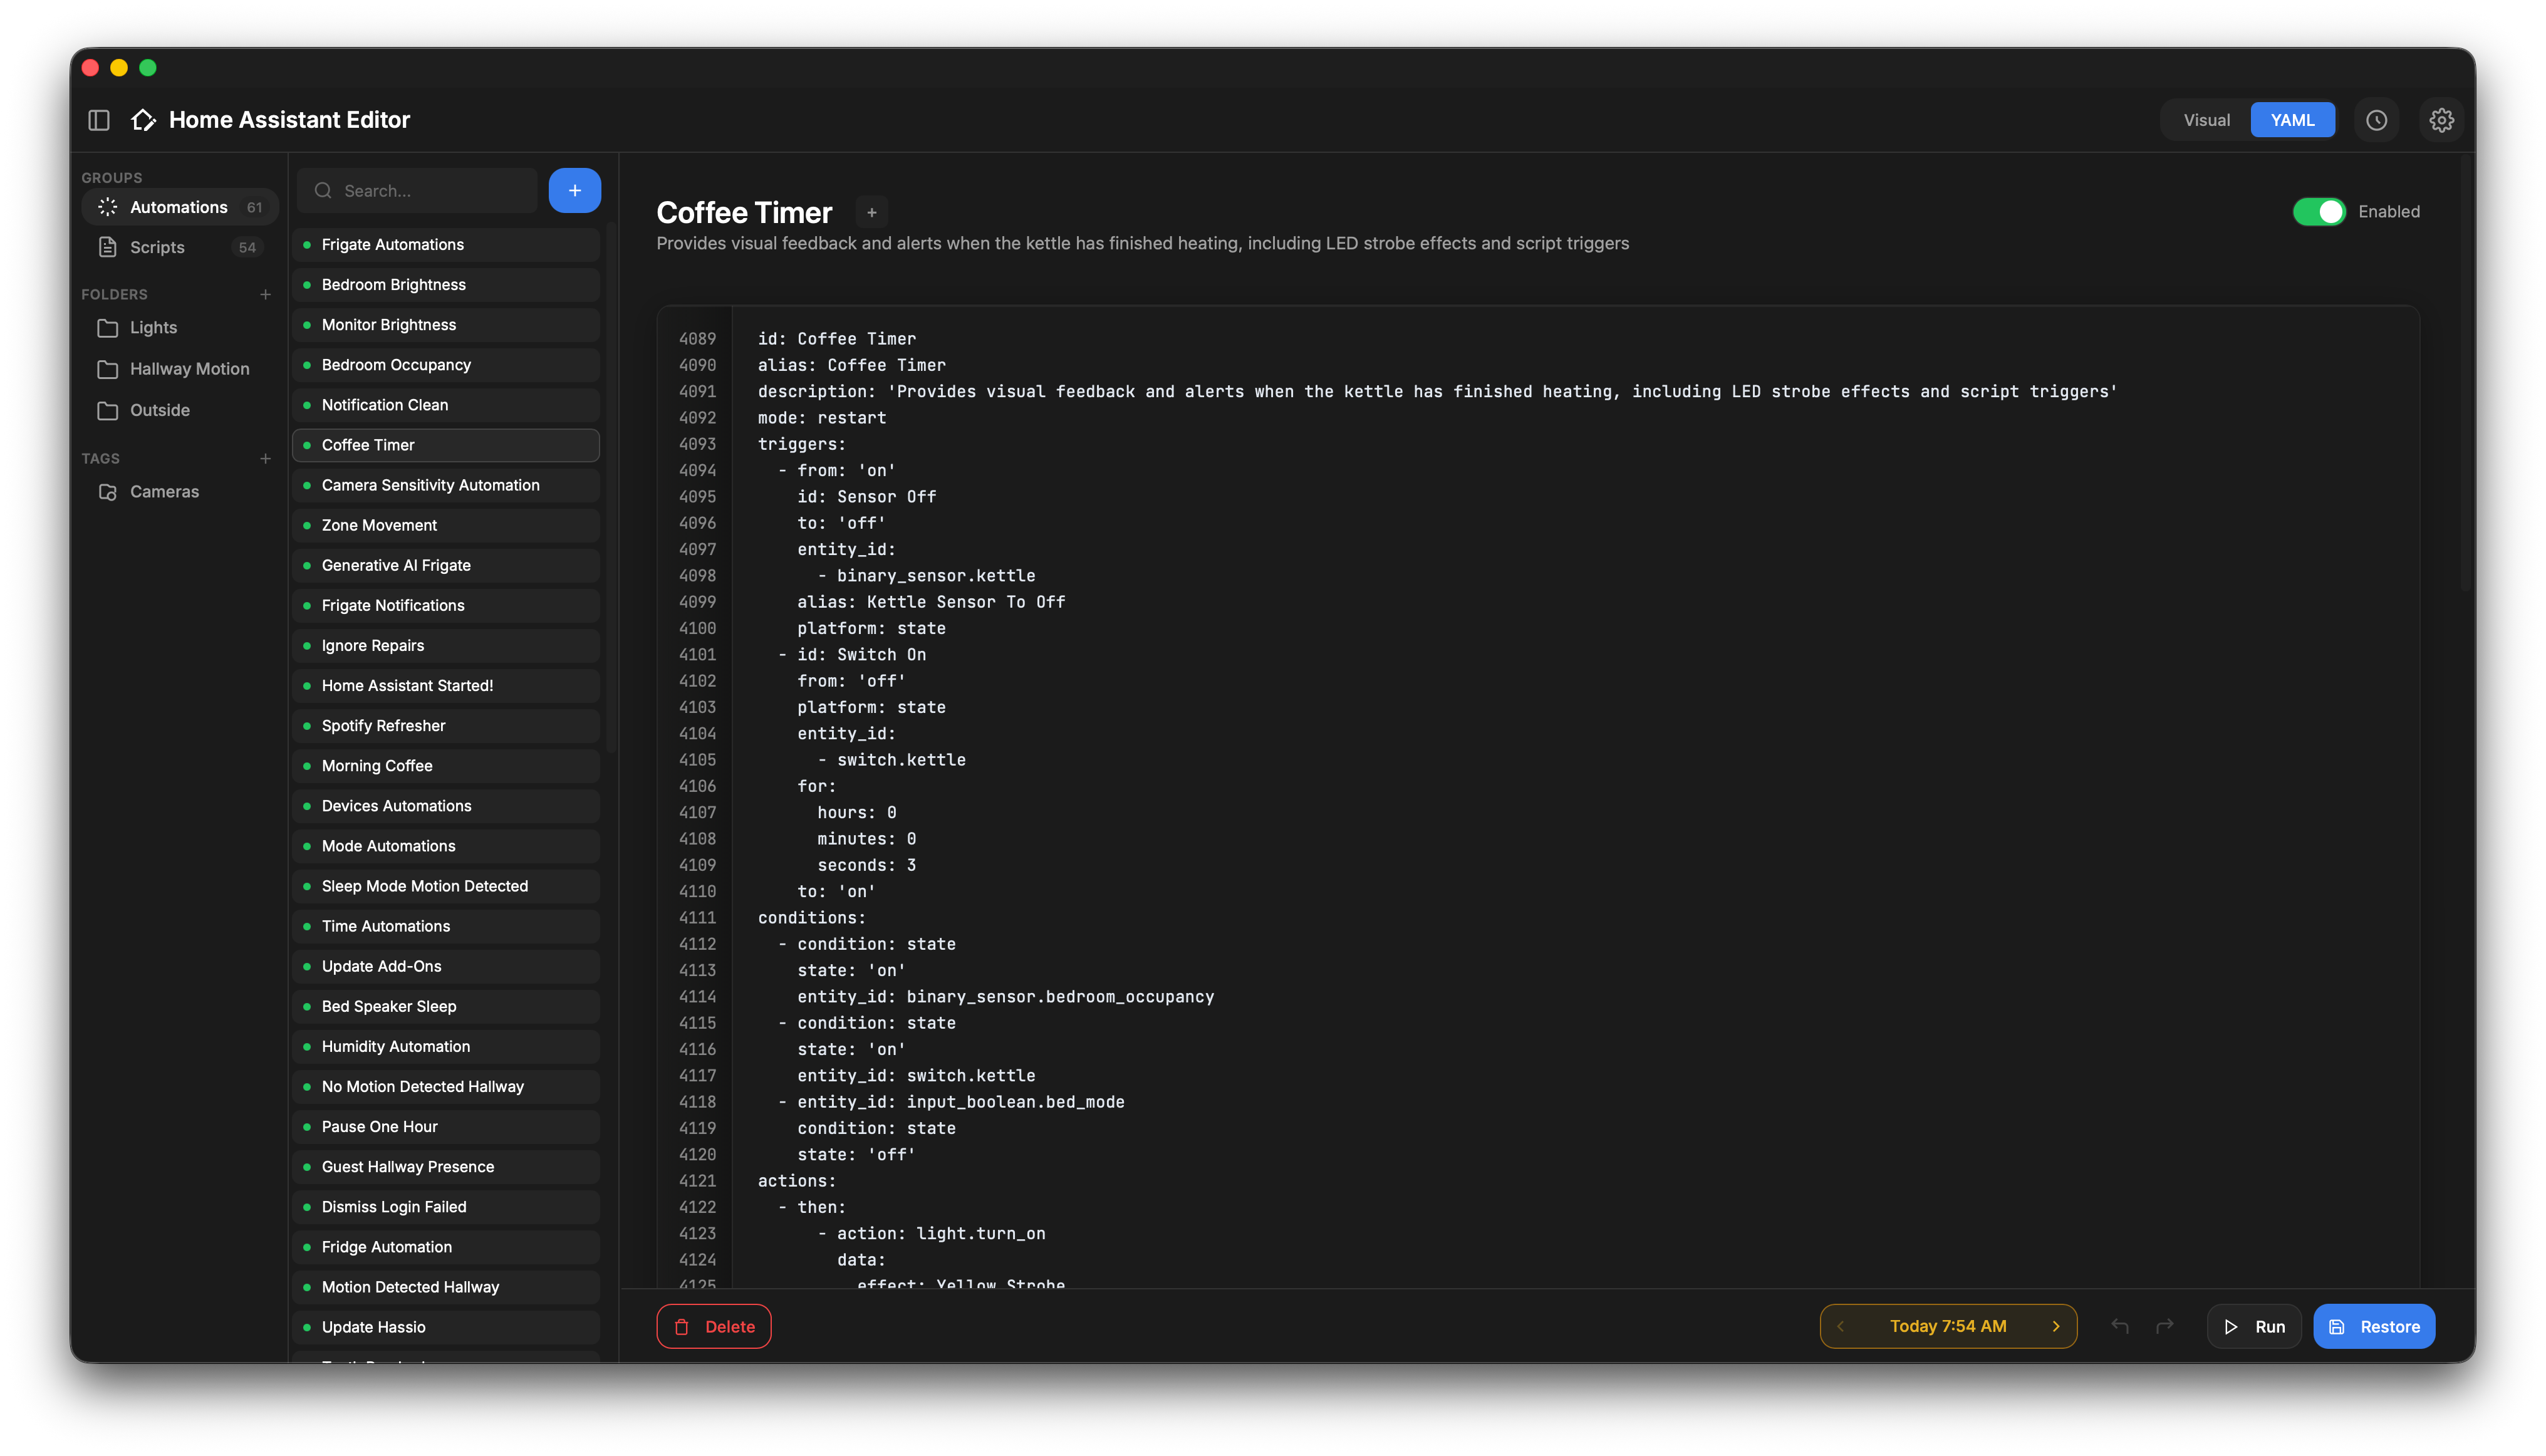Add tag plus beside Coffee Timer title
Viewport: 2546px width, 1456px height.
(x=871, y=213)
